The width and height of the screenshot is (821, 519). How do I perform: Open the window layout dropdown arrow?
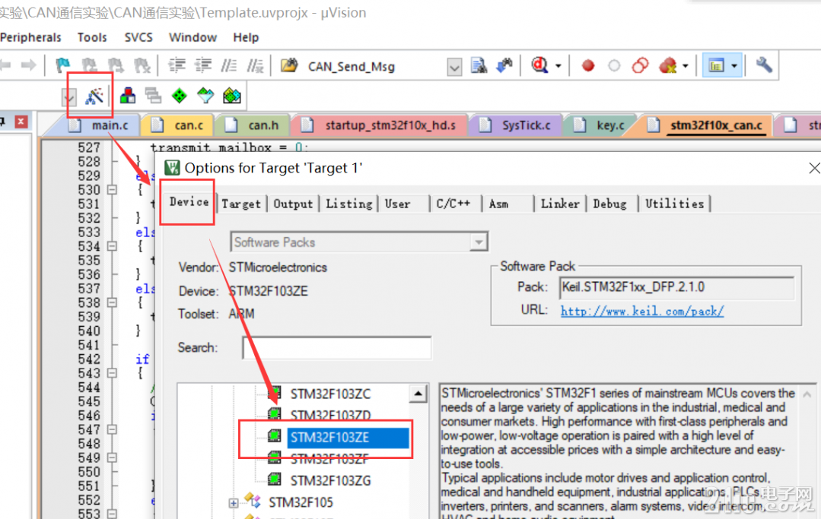[734, 66]
